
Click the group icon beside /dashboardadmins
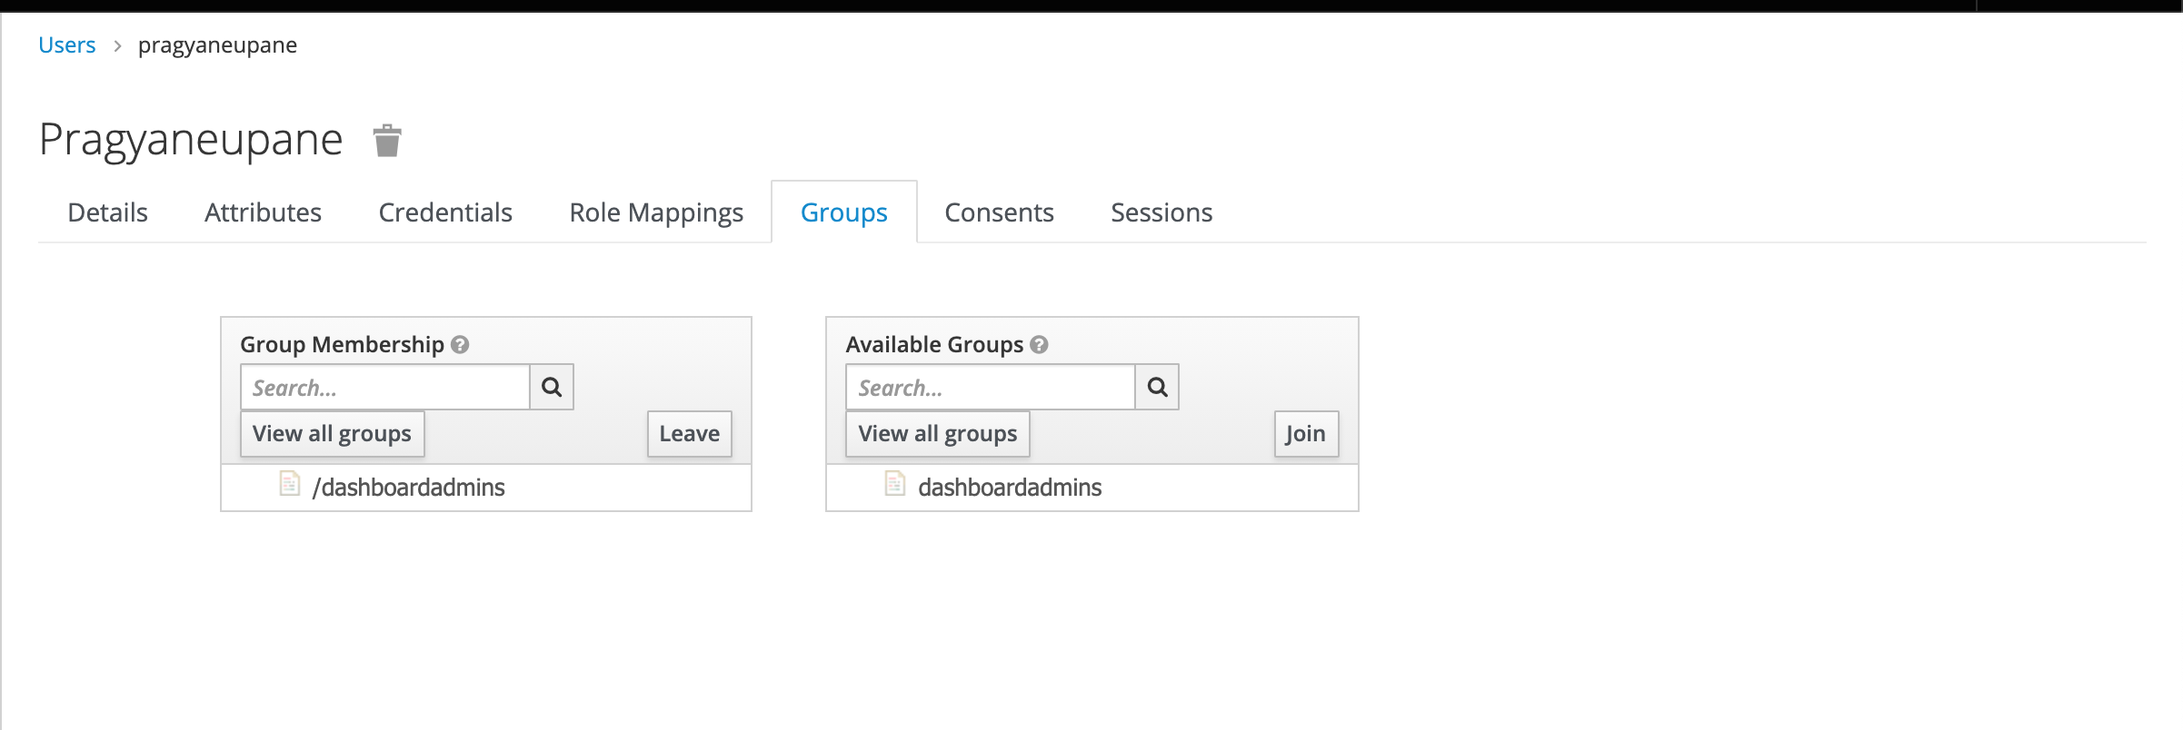tap(288, 486)
